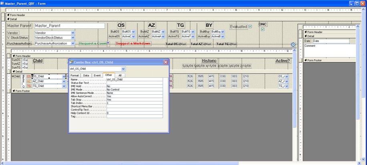Viewport: 367px width, 165px height.
Task: Toggle the Evaluated checkbox
Action: [x=250, y=27]
